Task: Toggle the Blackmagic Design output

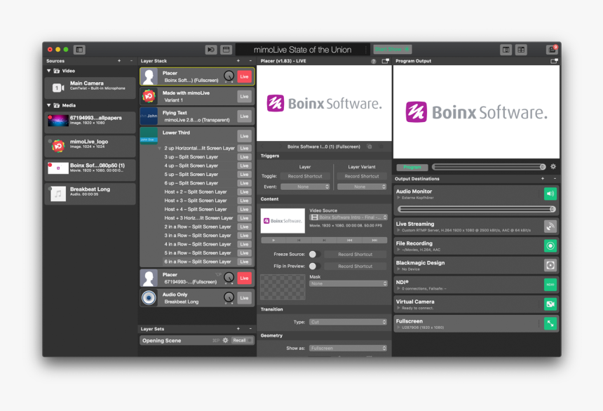Action: click(550, 265)
